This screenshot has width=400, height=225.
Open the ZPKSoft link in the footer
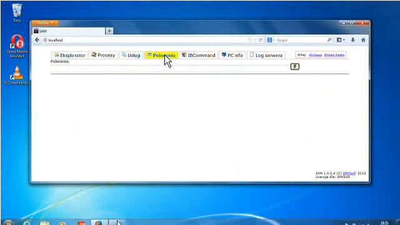[x=349, y=174]
